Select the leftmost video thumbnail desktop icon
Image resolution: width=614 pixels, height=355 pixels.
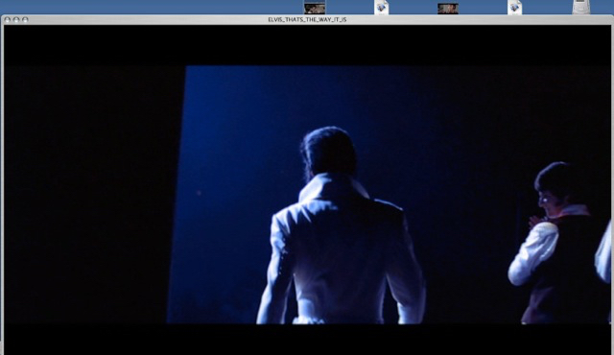315,8
